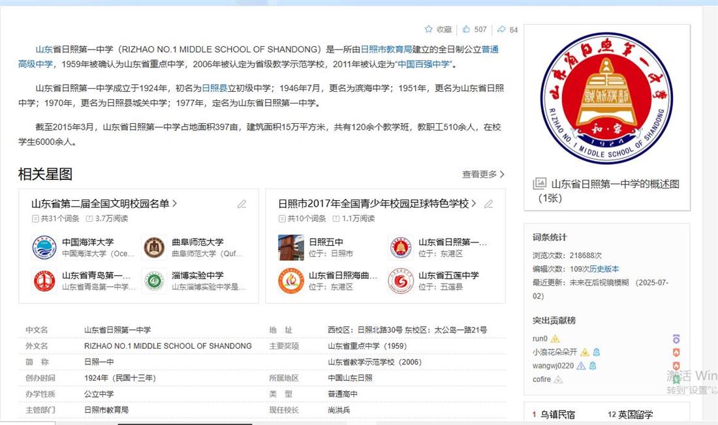The image size is (718, 425).
Task: Select the 公立中学 school type value
Action: click(99, 394)
